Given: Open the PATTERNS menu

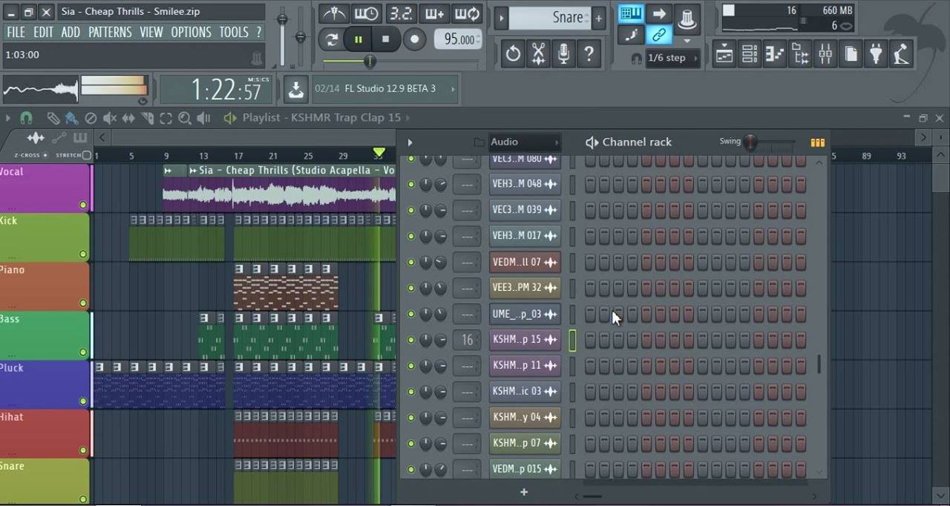Looking at the screenshot, I should [x=110, y=32].
